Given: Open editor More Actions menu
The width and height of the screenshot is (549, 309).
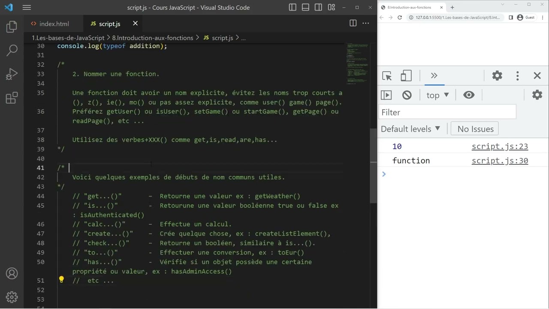Looking at the screenshot, I should [366, 23].
